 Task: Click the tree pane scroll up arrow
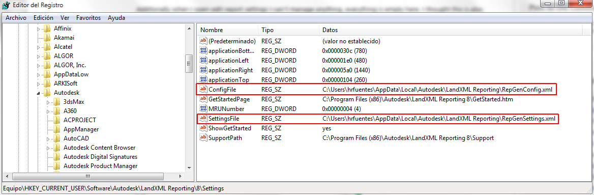(189, 29)
